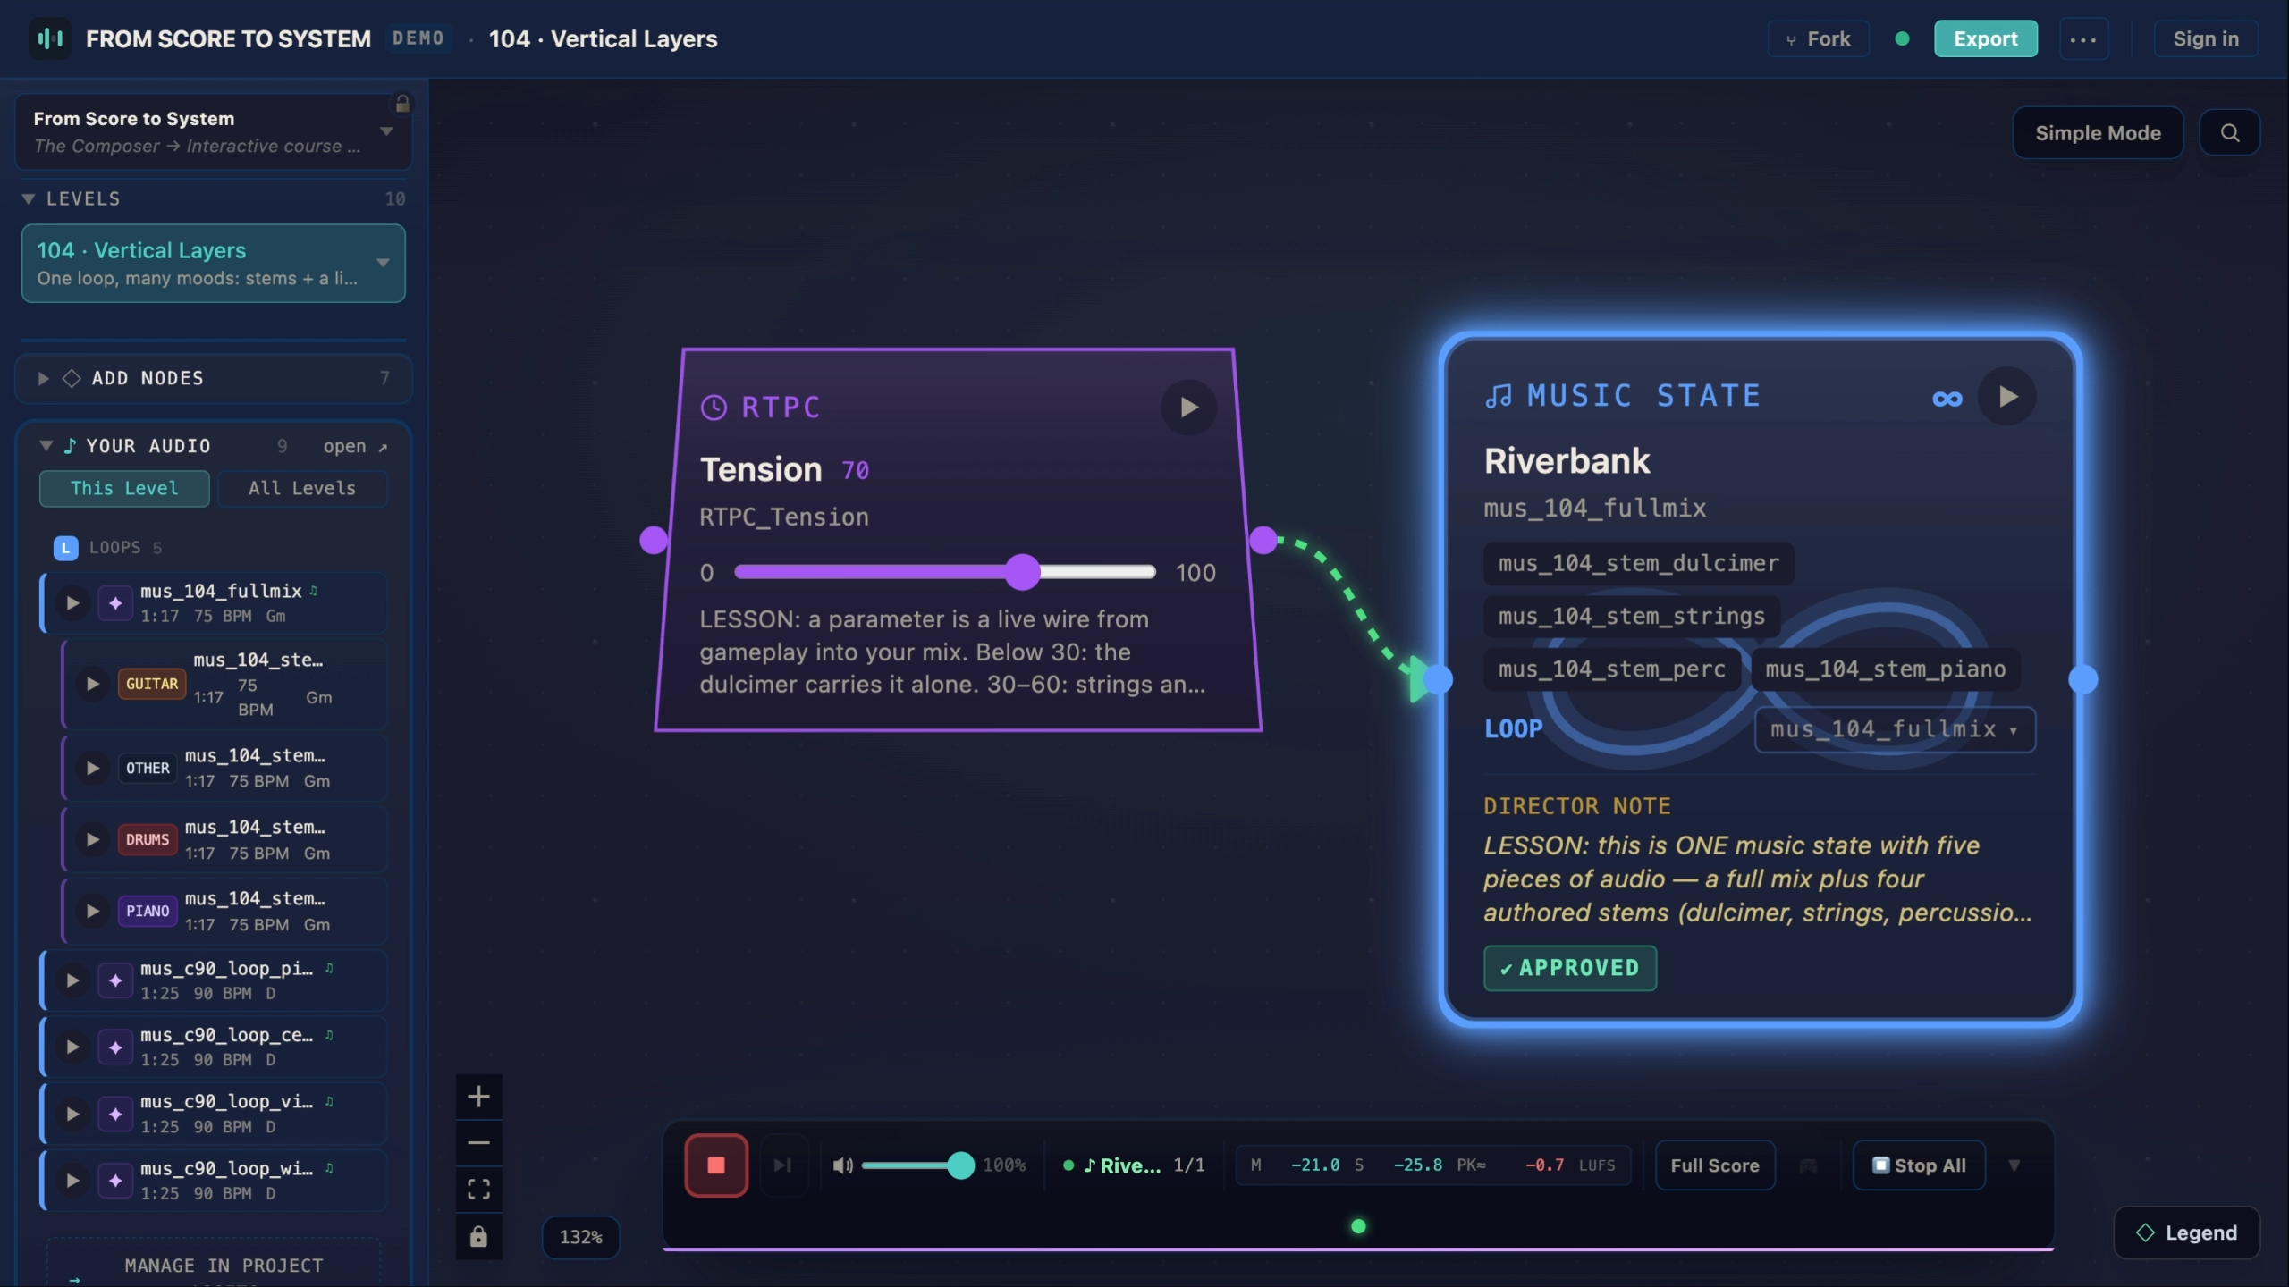This screenshot has height=1287, width=2289.
Task: Click the sparkle icon beside mus_104_fullmix
Action: [115, 603]
